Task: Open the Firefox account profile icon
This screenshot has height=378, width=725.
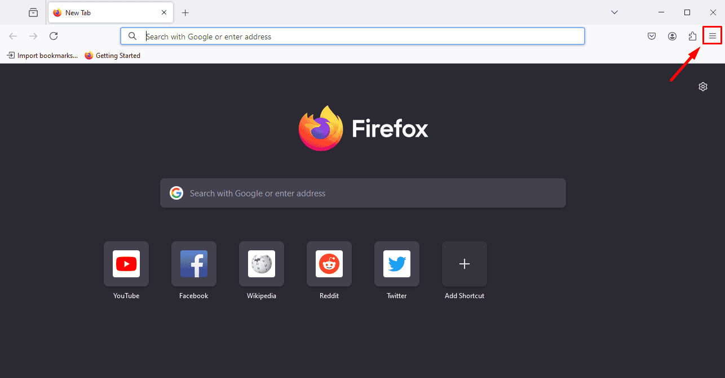Action: point(672,36)
